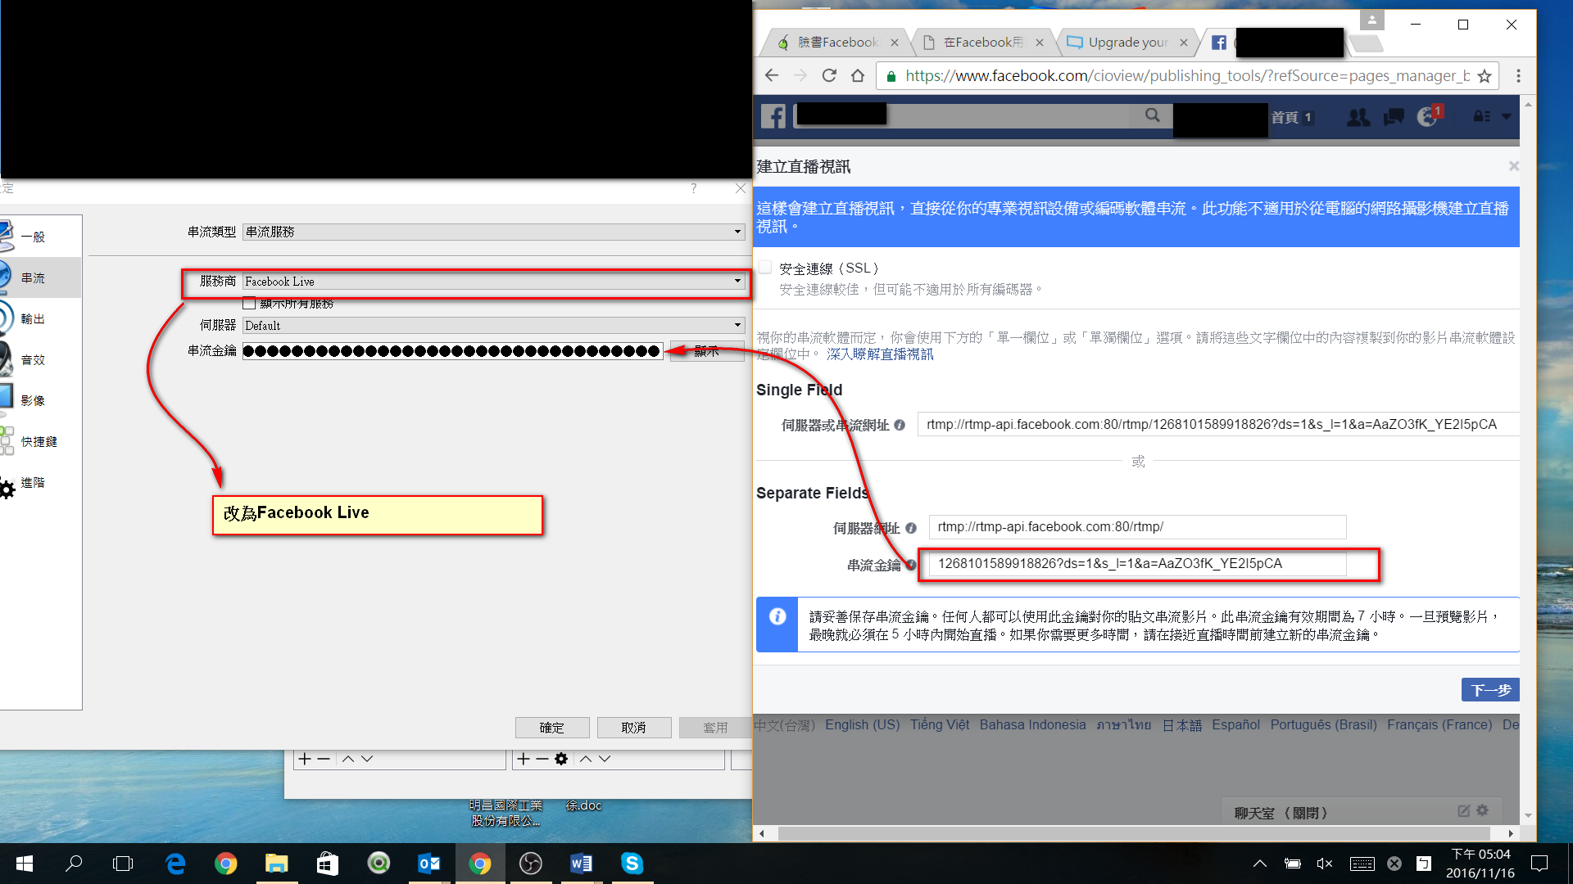The height and width of the screenshot is (884, 1573).
Task: Click the clock showing 下午 05:04
Action: click(x=1480, y=854)
